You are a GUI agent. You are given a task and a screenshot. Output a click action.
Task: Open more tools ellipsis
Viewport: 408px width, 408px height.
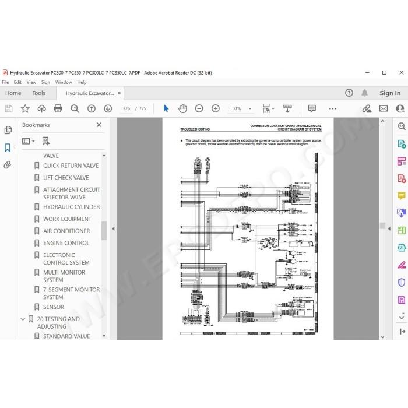333,108
